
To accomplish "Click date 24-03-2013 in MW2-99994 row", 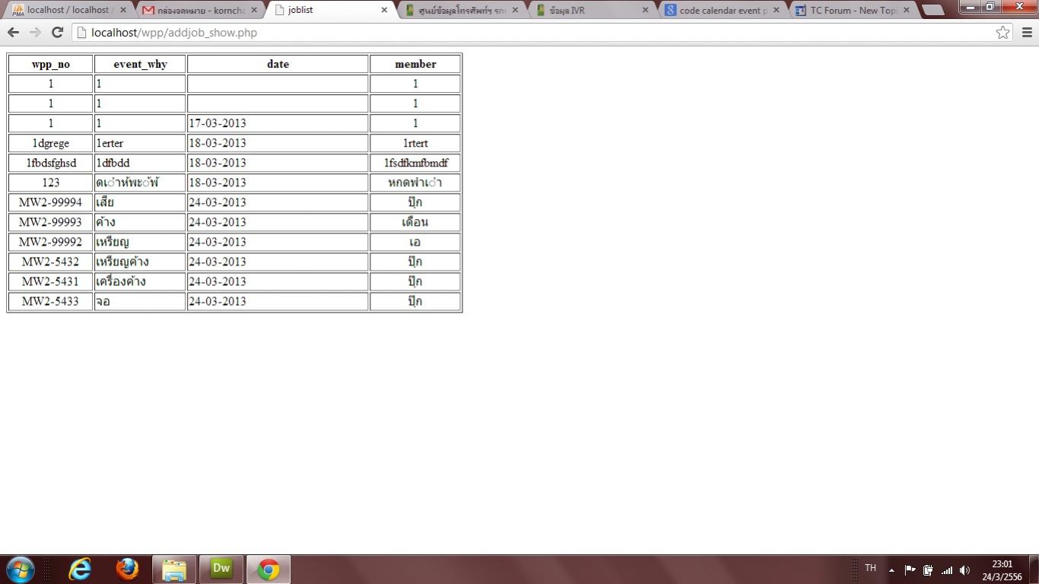I will (278, 202).
